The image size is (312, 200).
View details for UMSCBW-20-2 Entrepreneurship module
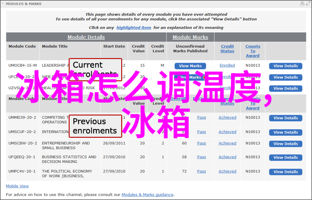pos(285,144)
